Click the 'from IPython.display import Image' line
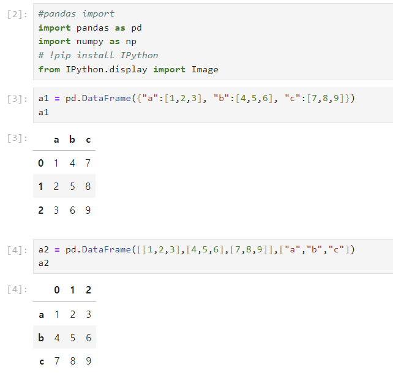393x378 pixels. click(x=128, y=69)
